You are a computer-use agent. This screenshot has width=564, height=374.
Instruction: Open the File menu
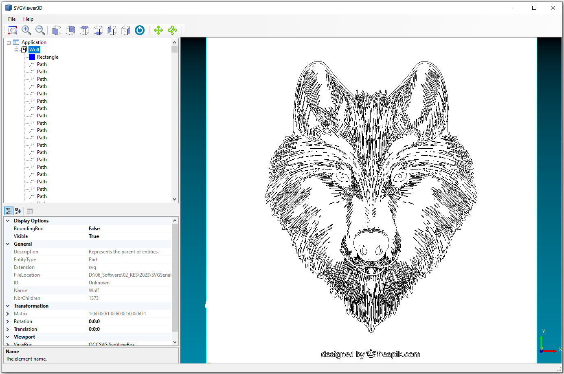point(12,19)
